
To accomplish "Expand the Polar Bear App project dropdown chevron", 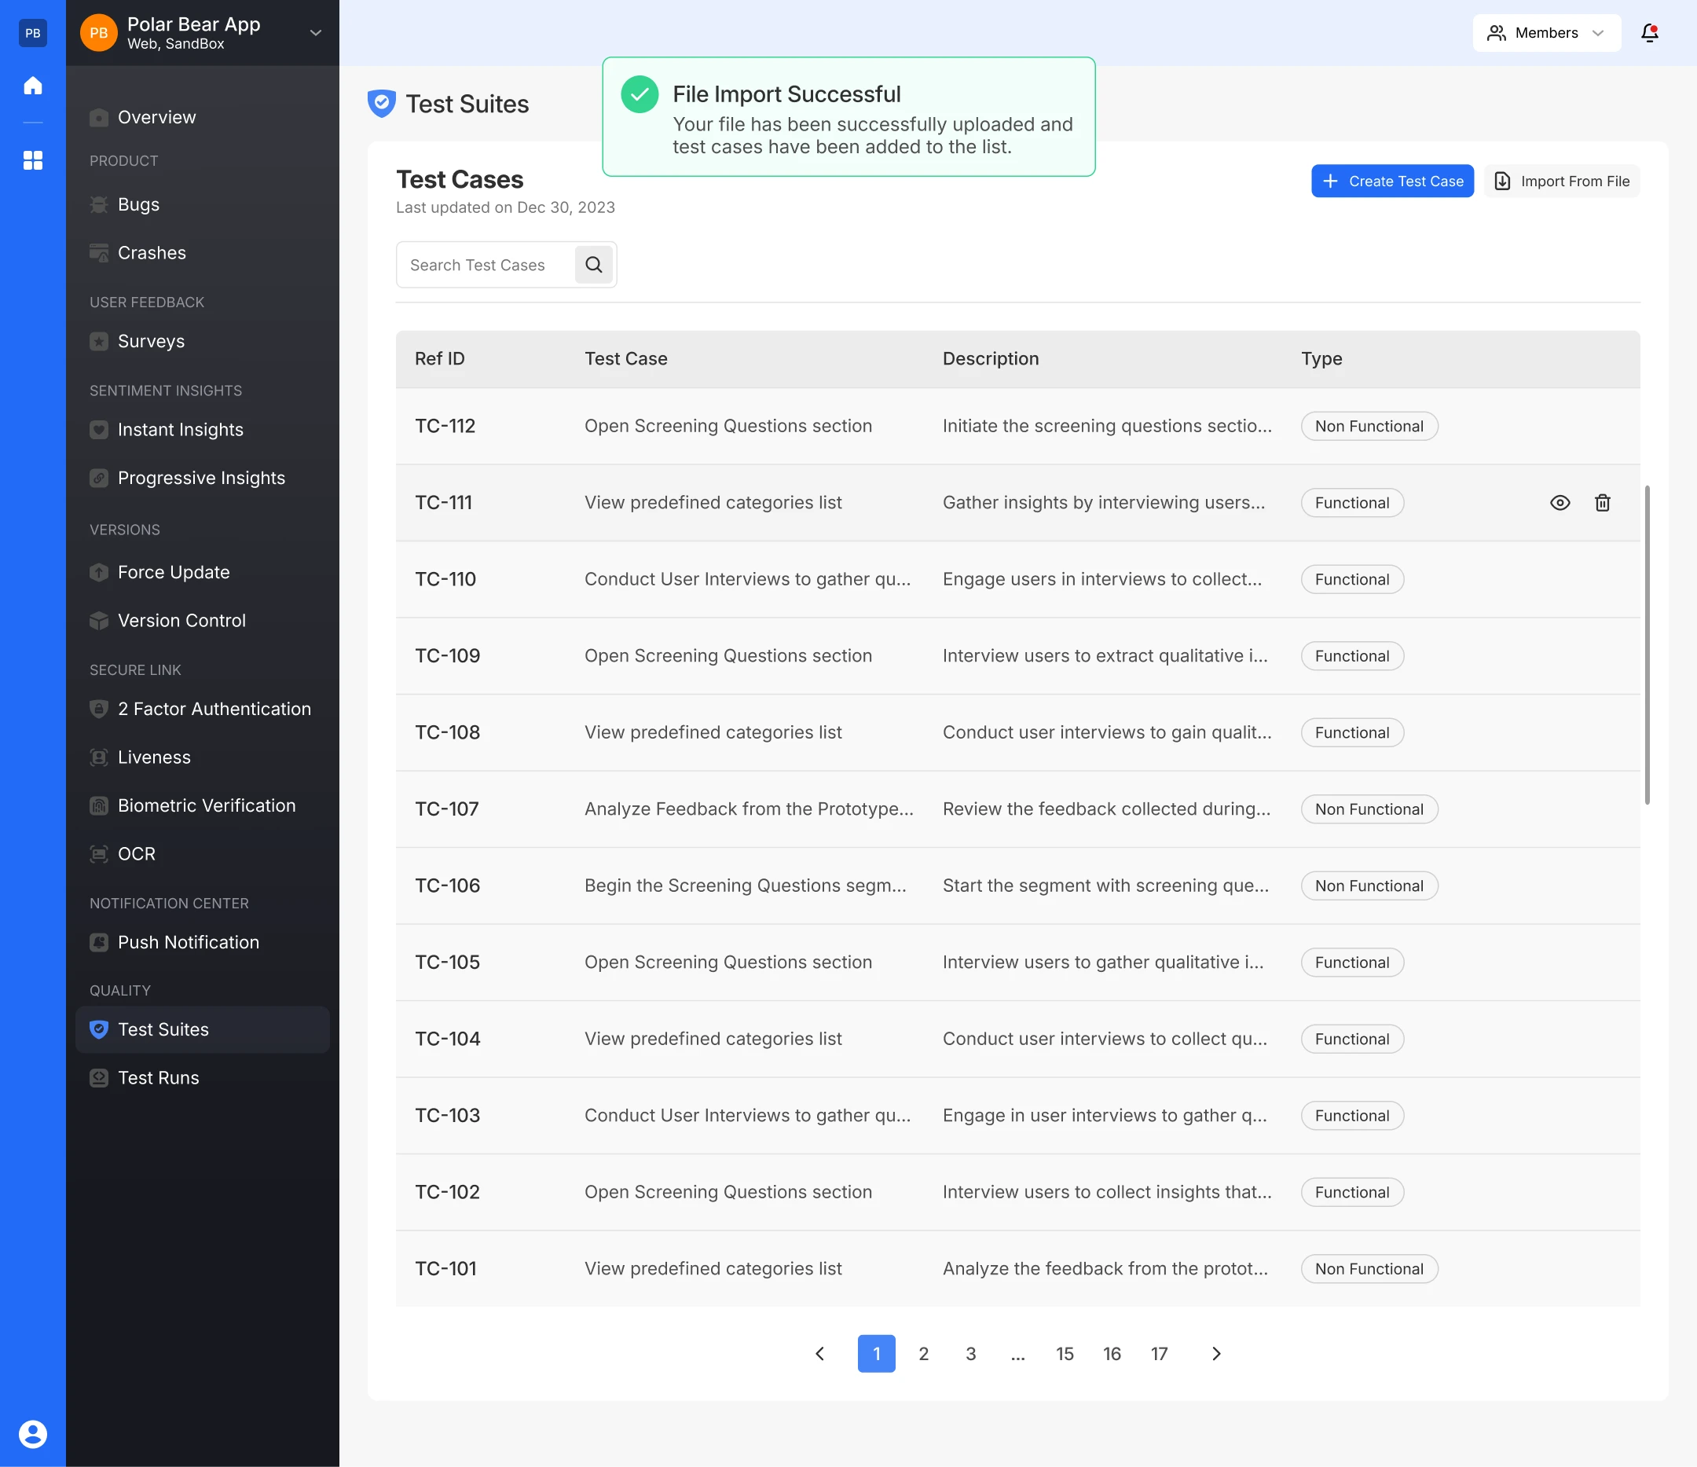I will [315, 33].
